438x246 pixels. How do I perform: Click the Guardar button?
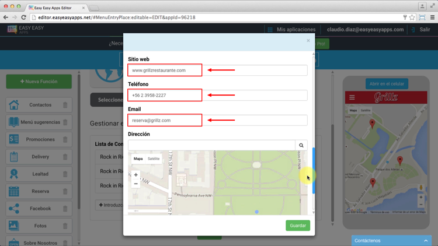point(298,226)
